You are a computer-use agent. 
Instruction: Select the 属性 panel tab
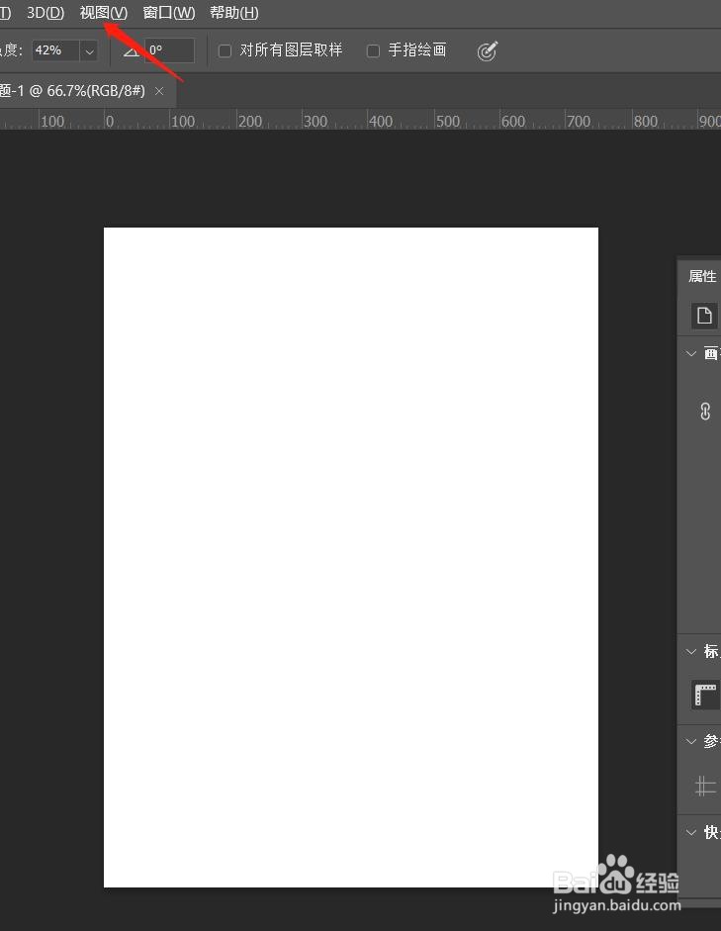pos(702,276)
